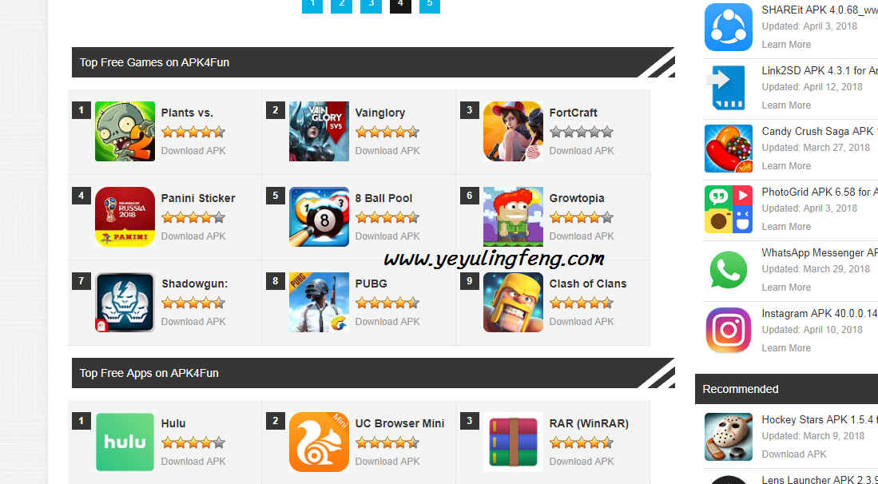Select the Clash of Clans icon

click(x=513, y=302)
